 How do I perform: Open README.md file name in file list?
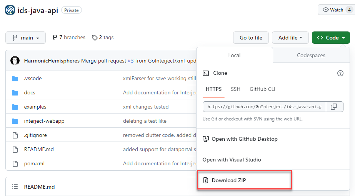pos(39,150)
